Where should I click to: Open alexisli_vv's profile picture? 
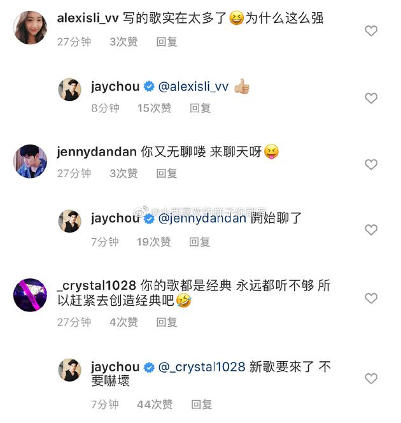click(30, 27)
